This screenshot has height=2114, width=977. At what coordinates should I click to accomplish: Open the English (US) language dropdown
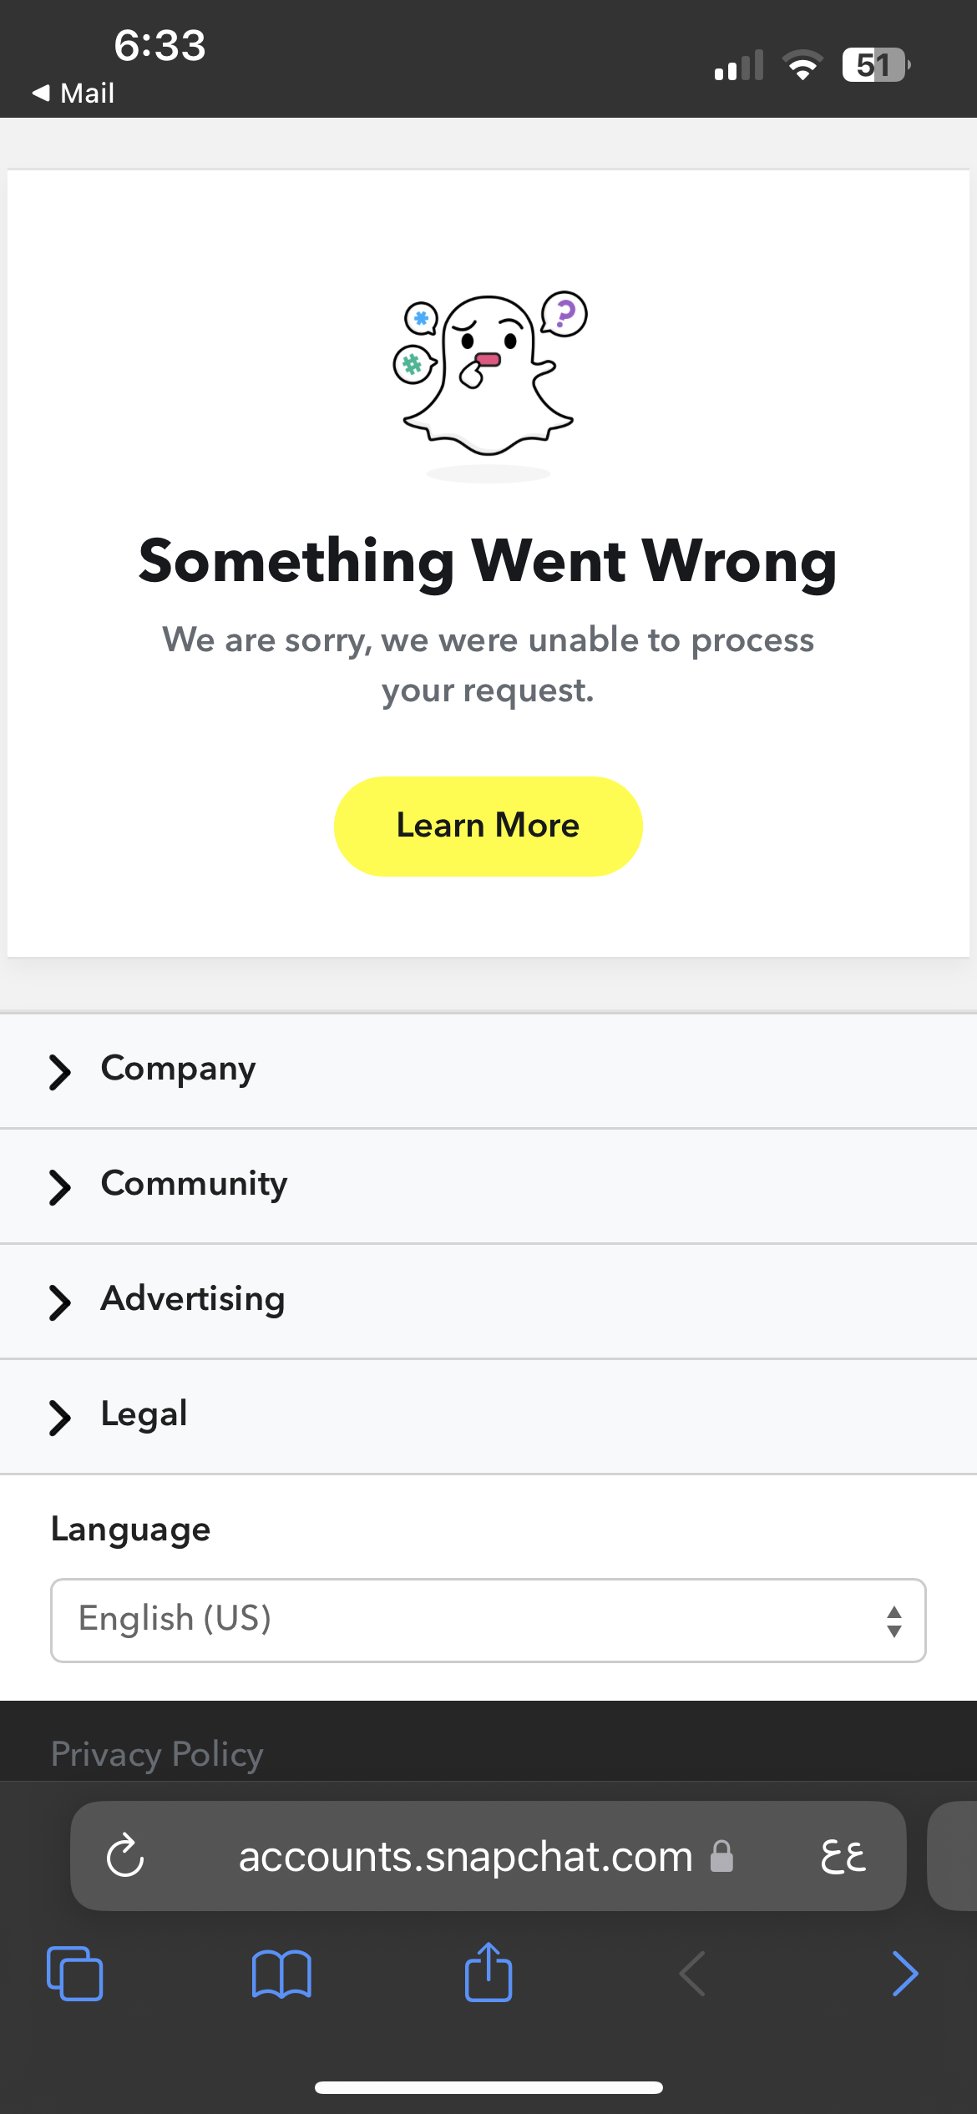point(488,1620)
